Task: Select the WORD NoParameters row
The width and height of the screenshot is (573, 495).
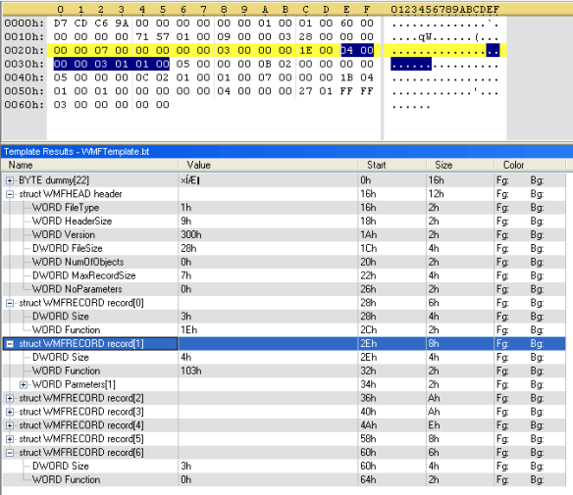Action: tap(284, 289)
